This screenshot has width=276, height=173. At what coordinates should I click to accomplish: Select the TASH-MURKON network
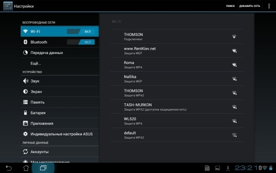coord(177,107)
